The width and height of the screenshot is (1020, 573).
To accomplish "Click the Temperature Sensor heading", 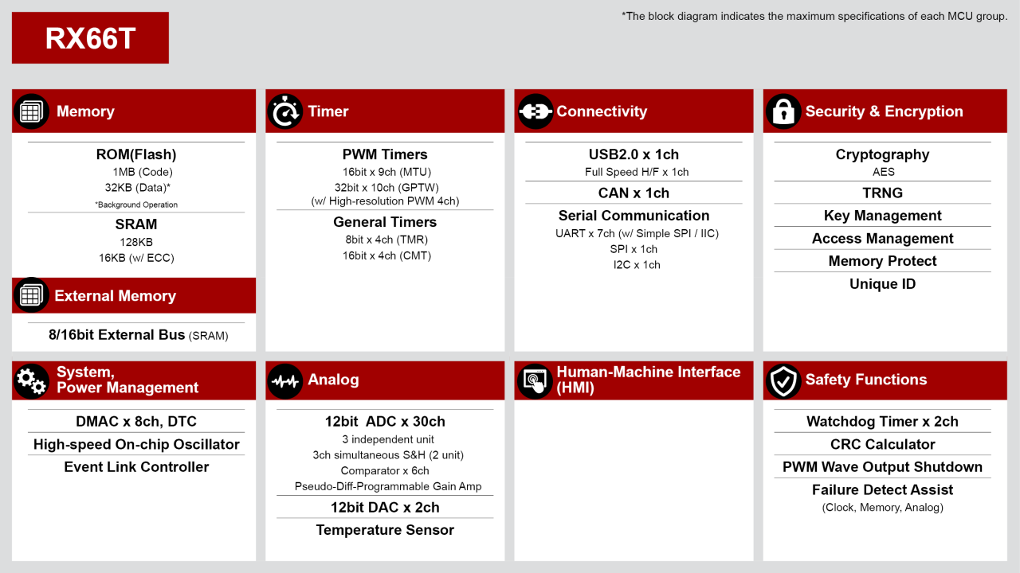I will pos(385,530).
